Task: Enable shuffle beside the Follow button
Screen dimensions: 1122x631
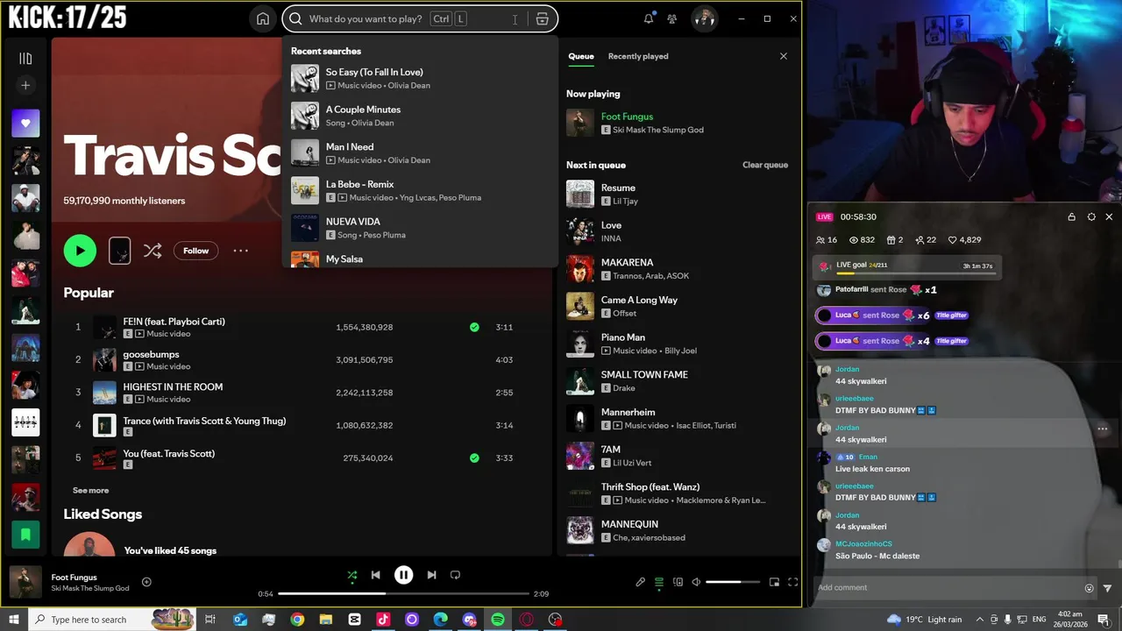Action: point(153,251)
